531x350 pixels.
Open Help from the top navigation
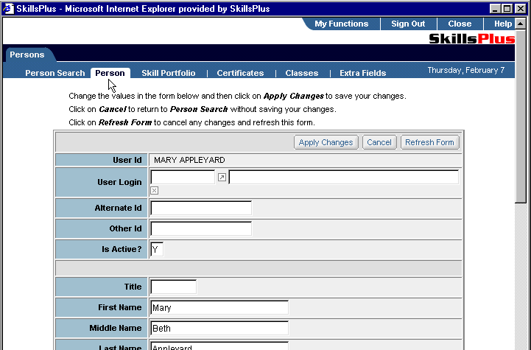point(503,24)
